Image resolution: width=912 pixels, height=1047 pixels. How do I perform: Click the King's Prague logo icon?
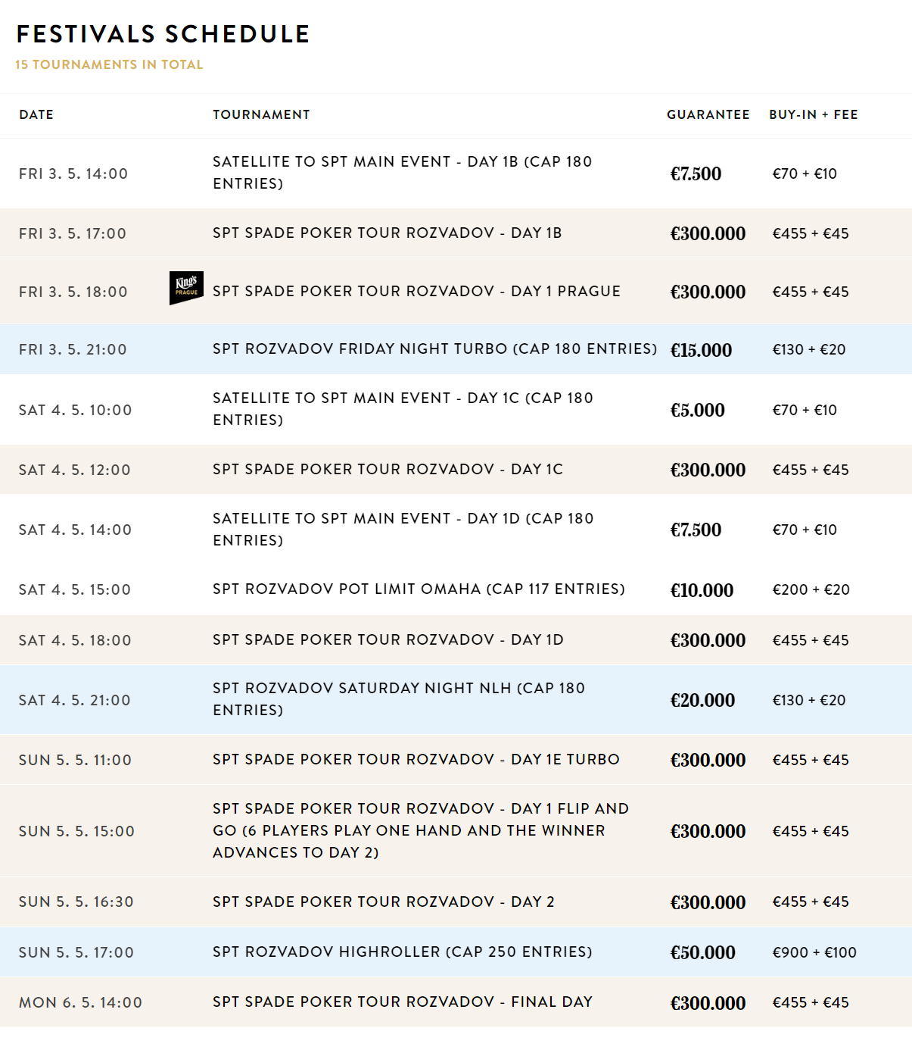pyautogui.click(x=186, y=289)
